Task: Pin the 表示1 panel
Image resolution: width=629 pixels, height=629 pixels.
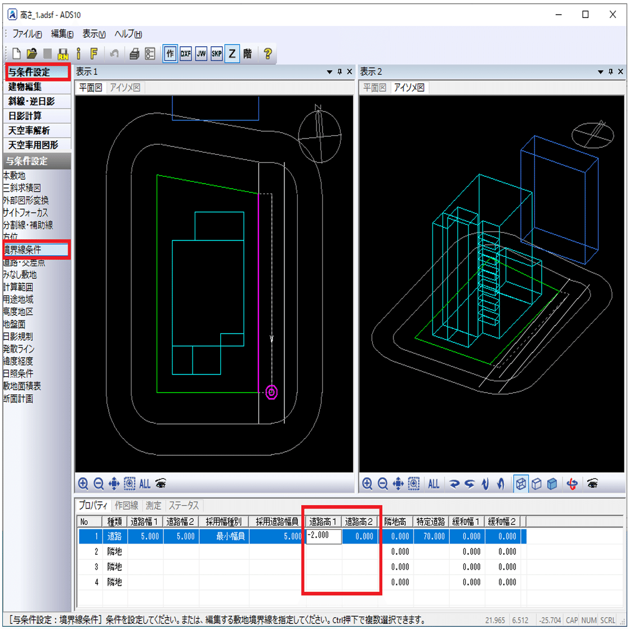Action: [340, 72]
